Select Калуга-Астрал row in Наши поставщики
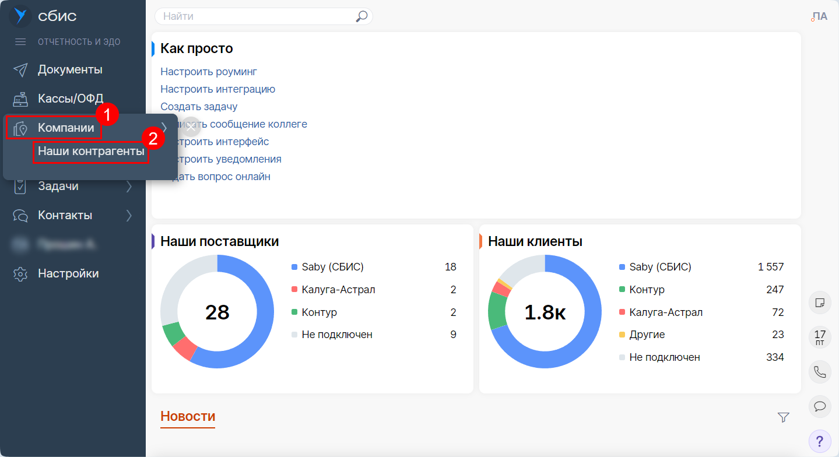 [x=374, y=290]
